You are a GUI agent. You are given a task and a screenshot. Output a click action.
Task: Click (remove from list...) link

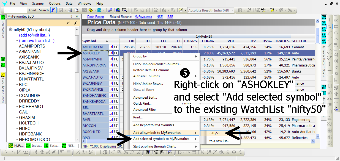(37, 41)
